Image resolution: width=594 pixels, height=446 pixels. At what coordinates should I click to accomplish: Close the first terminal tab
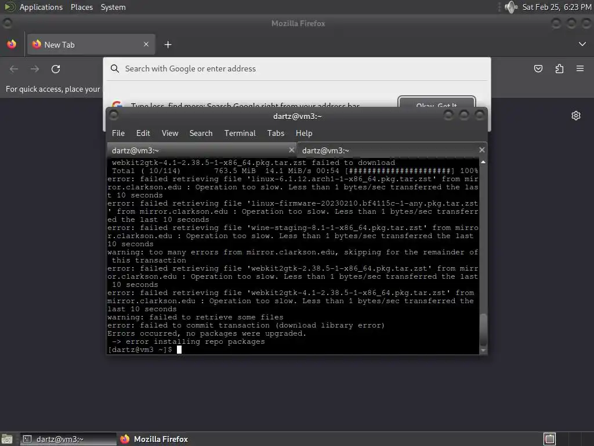point(291,150)
